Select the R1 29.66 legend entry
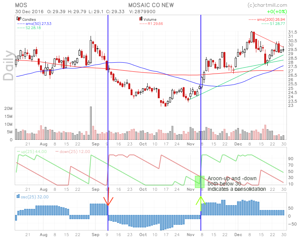 151,24
